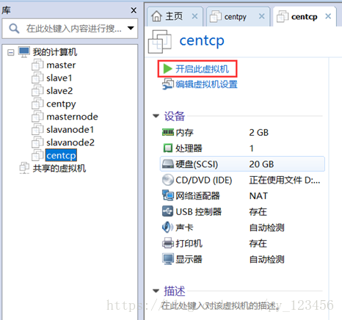Screen dimensions: 342x320
Task: Click the green play icon to power on VM
Action: tap(167, 69)
